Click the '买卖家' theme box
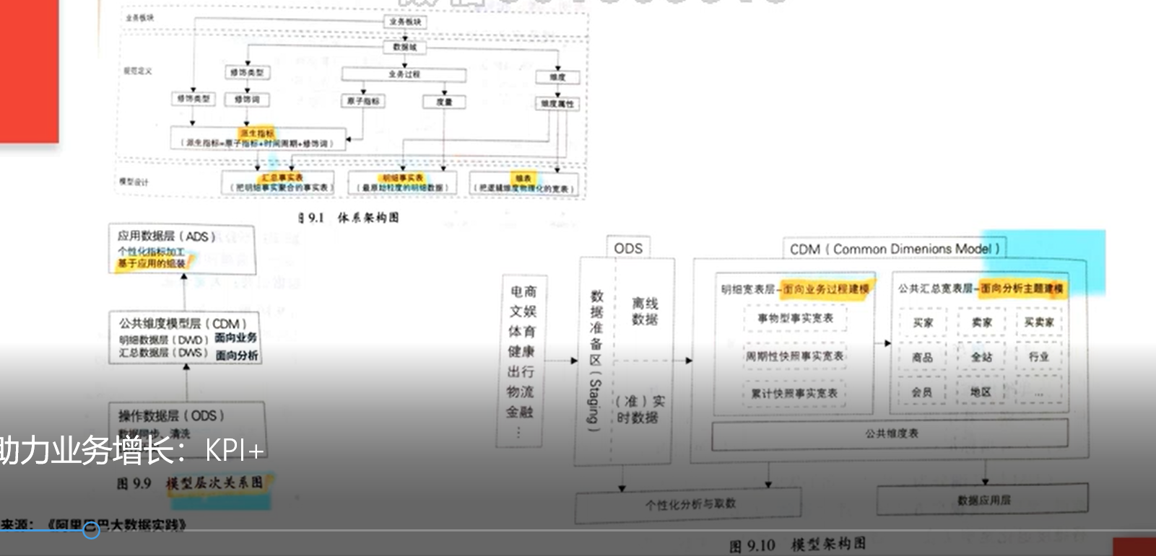The height and width of the screenshot is (556, 1156). click(1039, 322)
